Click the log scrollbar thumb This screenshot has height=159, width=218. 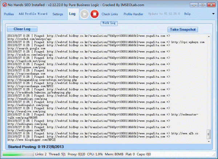tap(209, 134)
